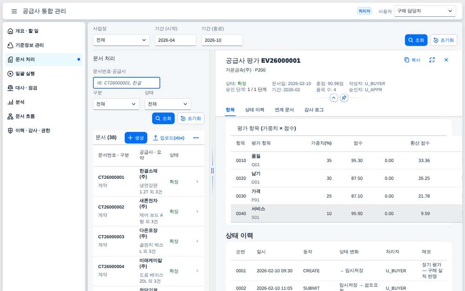Open the 상태 전체 dropdown

(167, 104)
